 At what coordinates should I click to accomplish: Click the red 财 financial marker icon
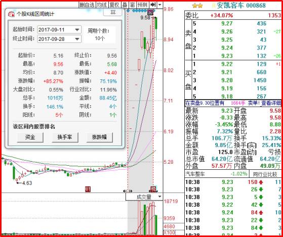pyautogui.click(x=88, y=189)
